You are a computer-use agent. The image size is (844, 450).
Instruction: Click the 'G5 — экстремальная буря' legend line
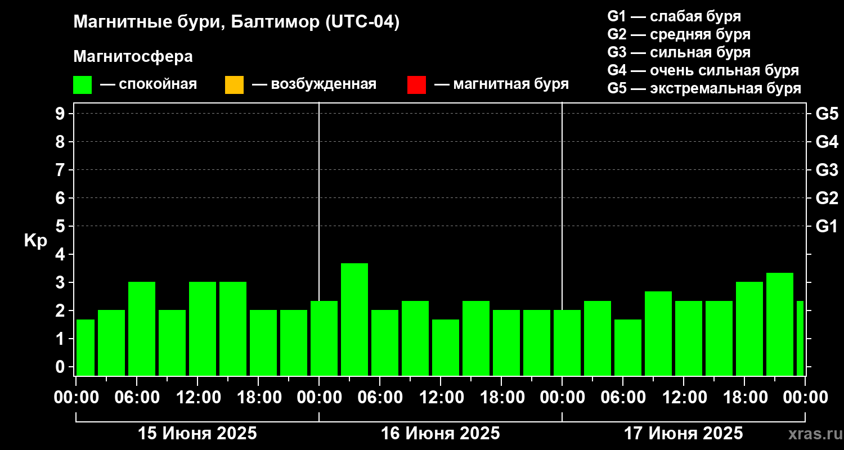704,89
